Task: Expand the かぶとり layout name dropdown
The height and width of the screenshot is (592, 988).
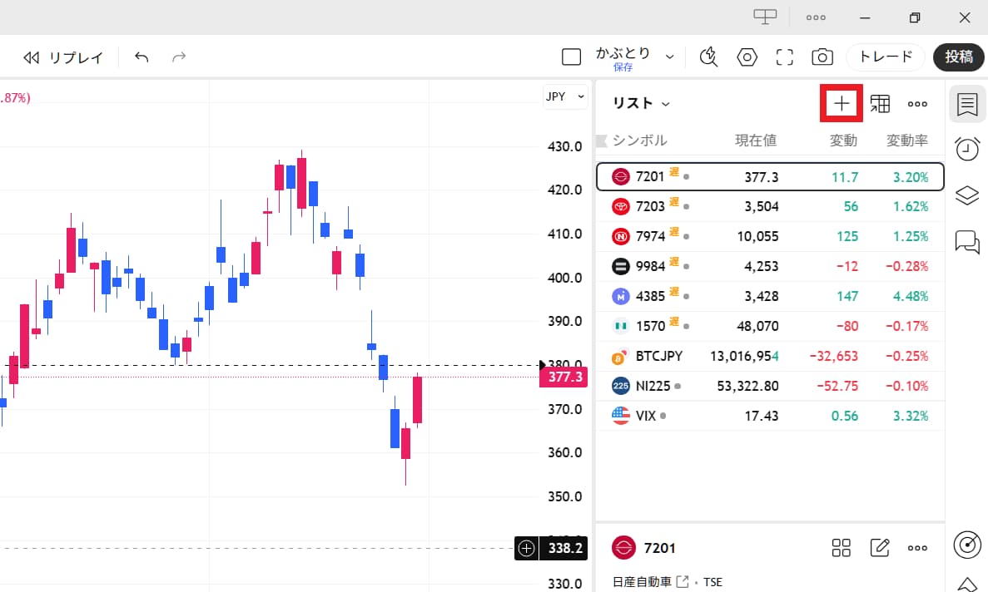Action: (670, 57)
